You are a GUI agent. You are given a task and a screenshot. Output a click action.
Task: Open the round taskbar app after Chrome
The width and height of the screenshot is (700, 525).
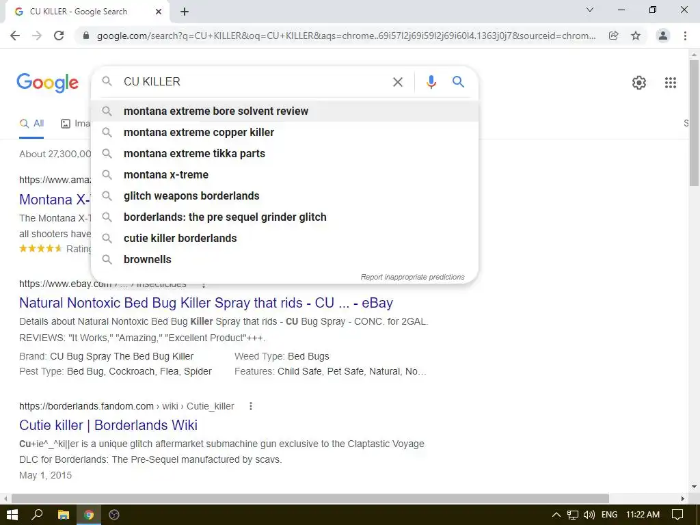tap(114, 515)
